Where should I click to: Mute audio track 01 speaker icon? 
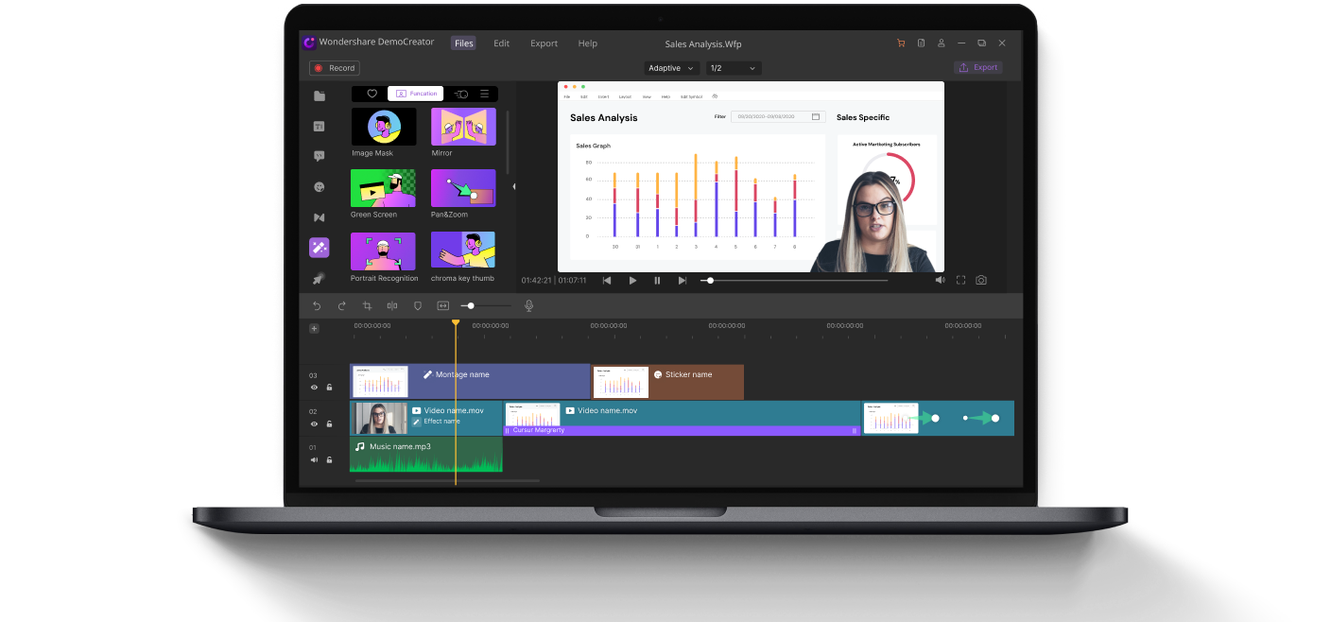coord(315,459)
